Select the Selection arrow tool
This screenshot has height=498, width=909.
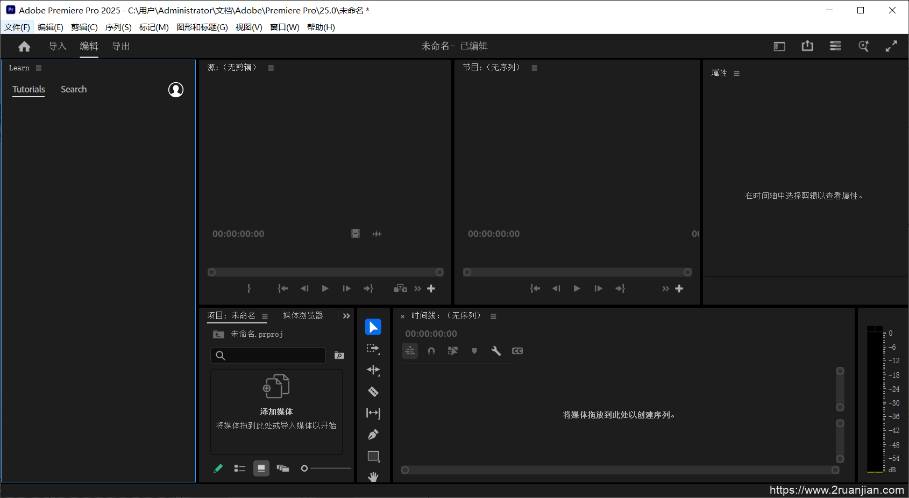pos(373,327)
